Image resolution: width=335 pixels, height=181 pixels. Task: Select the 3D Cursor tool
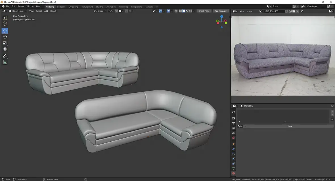click(x=5, y=24)
